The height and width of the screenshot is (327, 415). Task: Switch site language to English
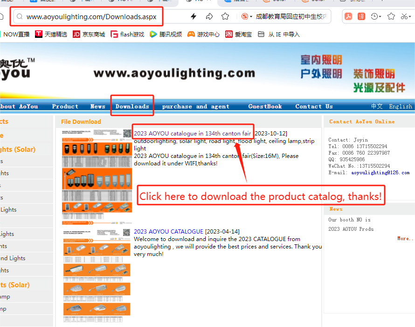(400, 106)
